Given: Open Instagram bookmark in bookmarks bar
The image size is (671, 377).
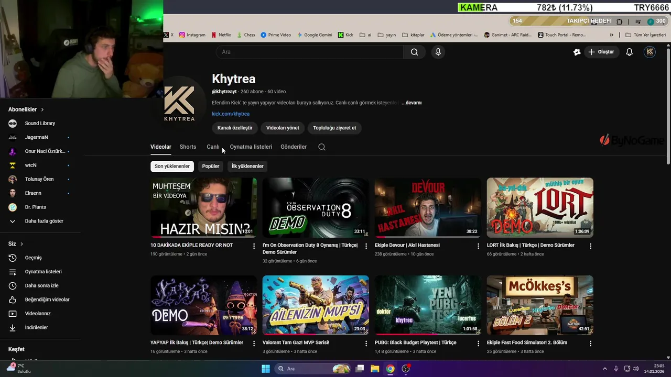Looking at the screenshot, I should point(192,35).
